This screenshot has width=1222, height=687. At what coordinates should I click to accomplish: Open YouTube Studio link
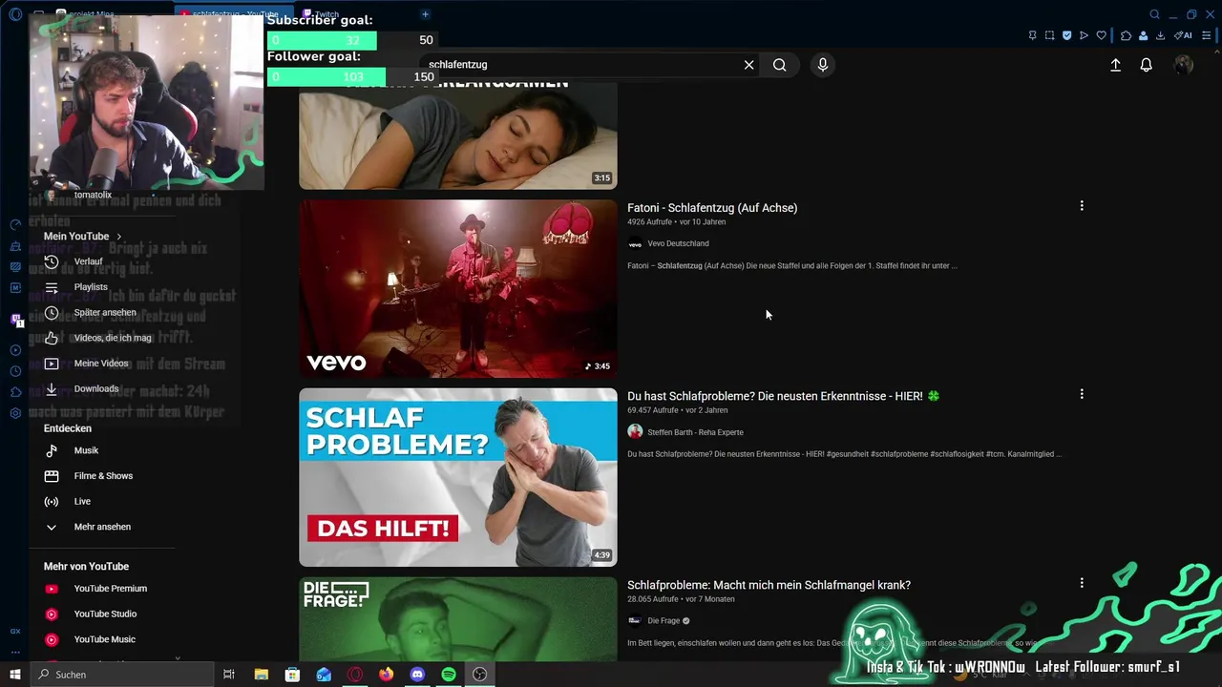click(103, 614)
